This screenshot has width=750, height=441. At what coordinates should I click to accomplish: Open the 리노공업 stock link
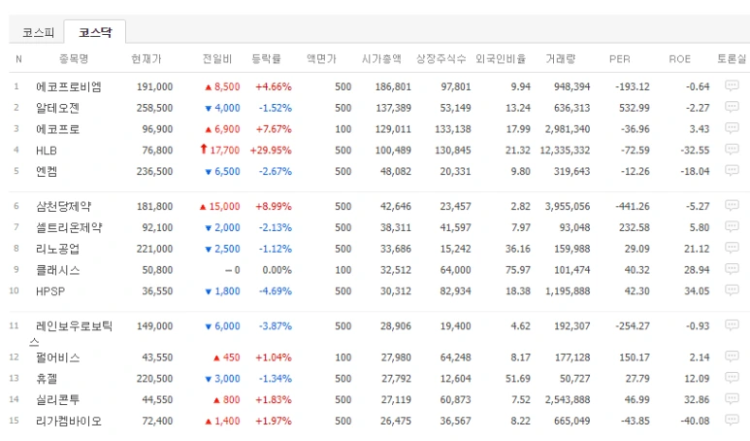[x=57, y=249]
